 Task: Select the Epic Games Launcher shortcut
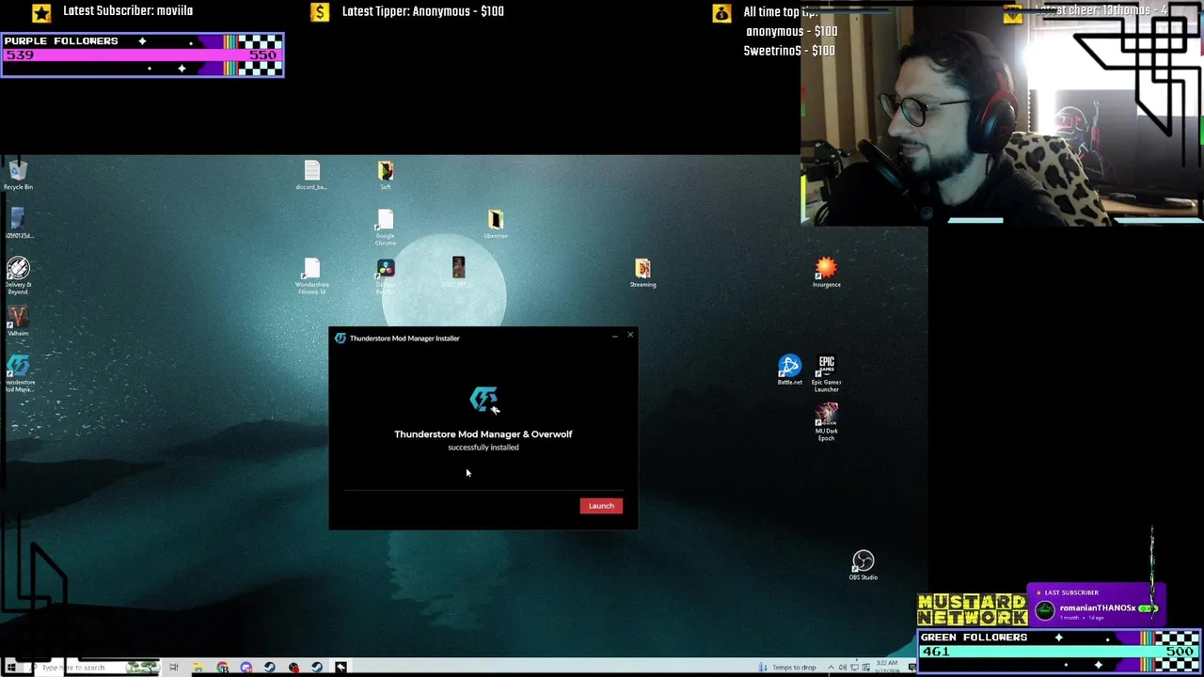[826, 373]
